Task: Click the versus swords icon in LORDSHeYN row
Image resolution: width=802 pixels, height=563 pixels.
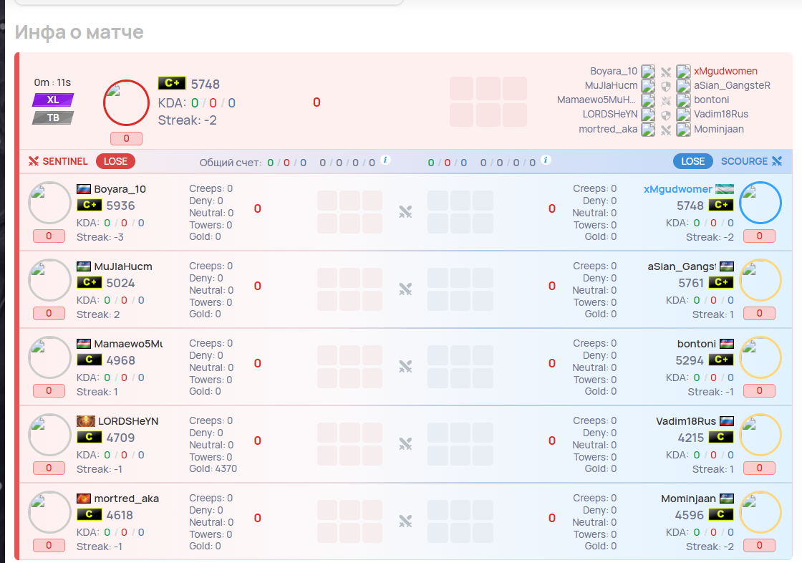Action: pyautogui.click(x=405, y=444)
